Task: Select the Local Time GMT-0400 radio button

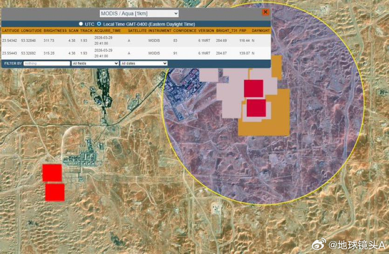Action: point(99,24)
